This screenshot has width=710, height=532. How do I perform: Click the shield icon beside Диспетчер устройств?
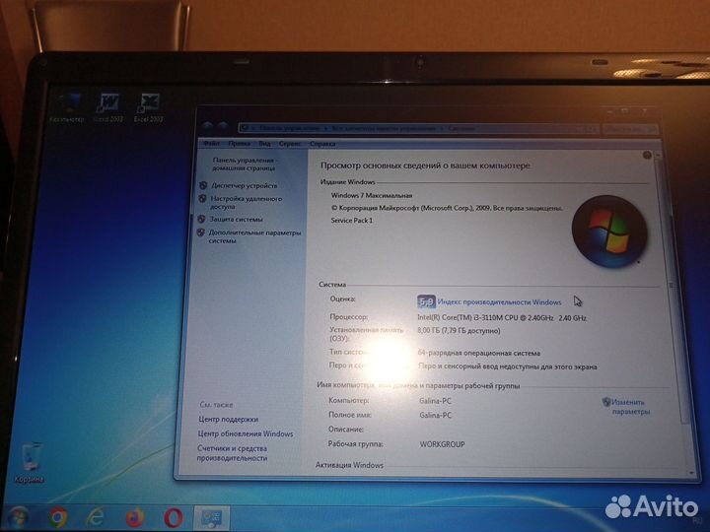point(203,185)
